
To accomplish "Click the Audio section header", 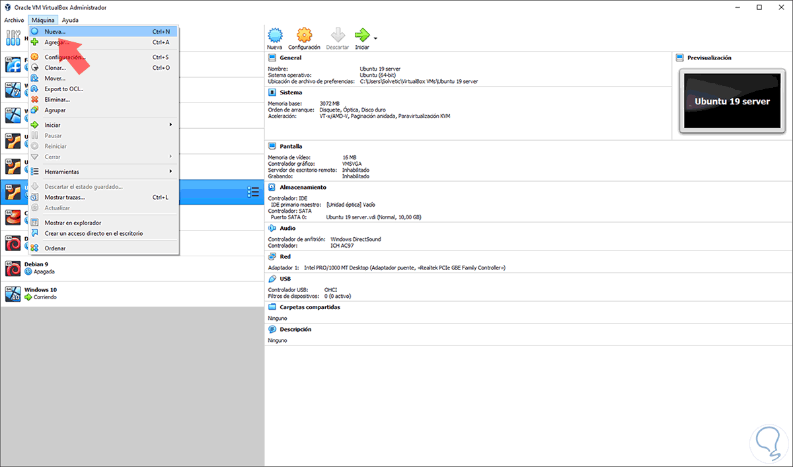I will 287,228.
